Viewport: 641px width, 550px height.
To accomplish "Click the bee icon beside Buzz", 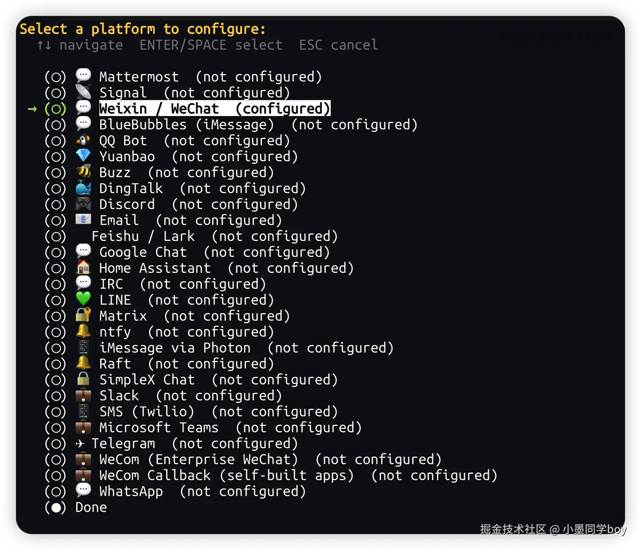I will click(x=83, y=172).
